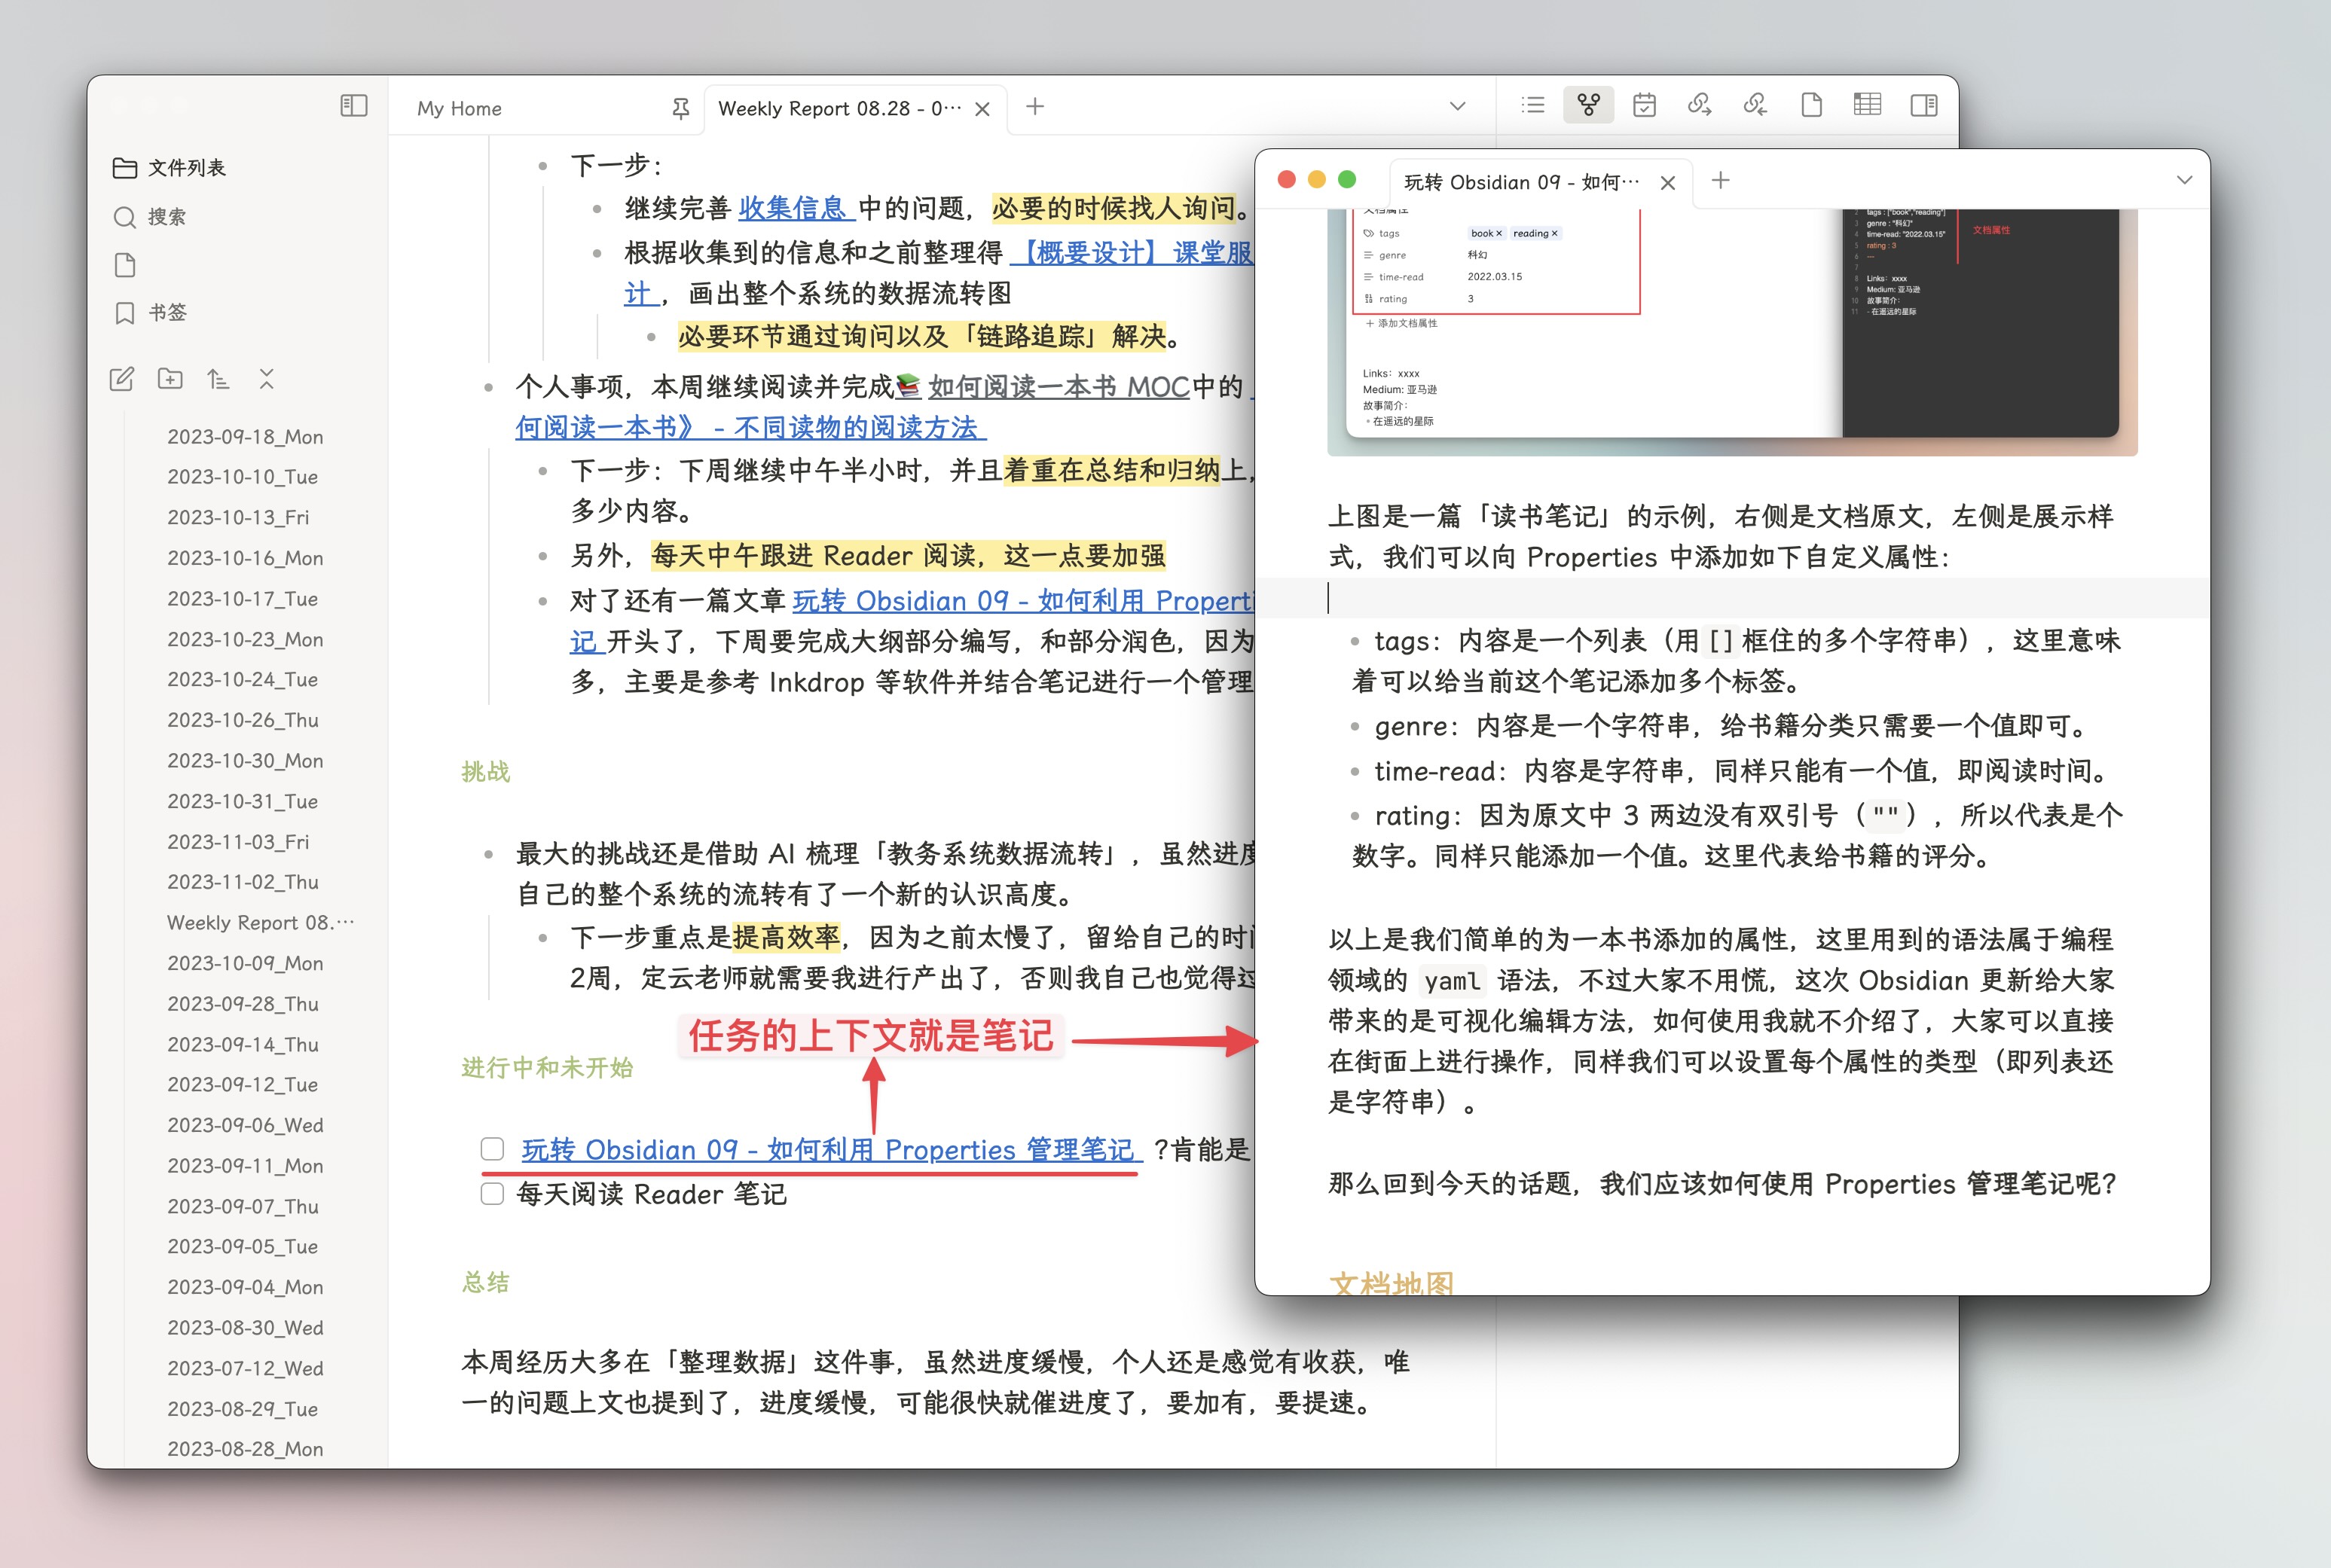This screenshot has height=1568, width=2331.
Task: Open the note 2023-10-17_Tue
Action: (x=243, y=599)
